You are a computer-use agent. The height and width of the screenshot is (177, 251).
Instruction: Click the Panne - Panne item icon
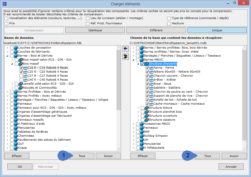[x=151, y=68]
